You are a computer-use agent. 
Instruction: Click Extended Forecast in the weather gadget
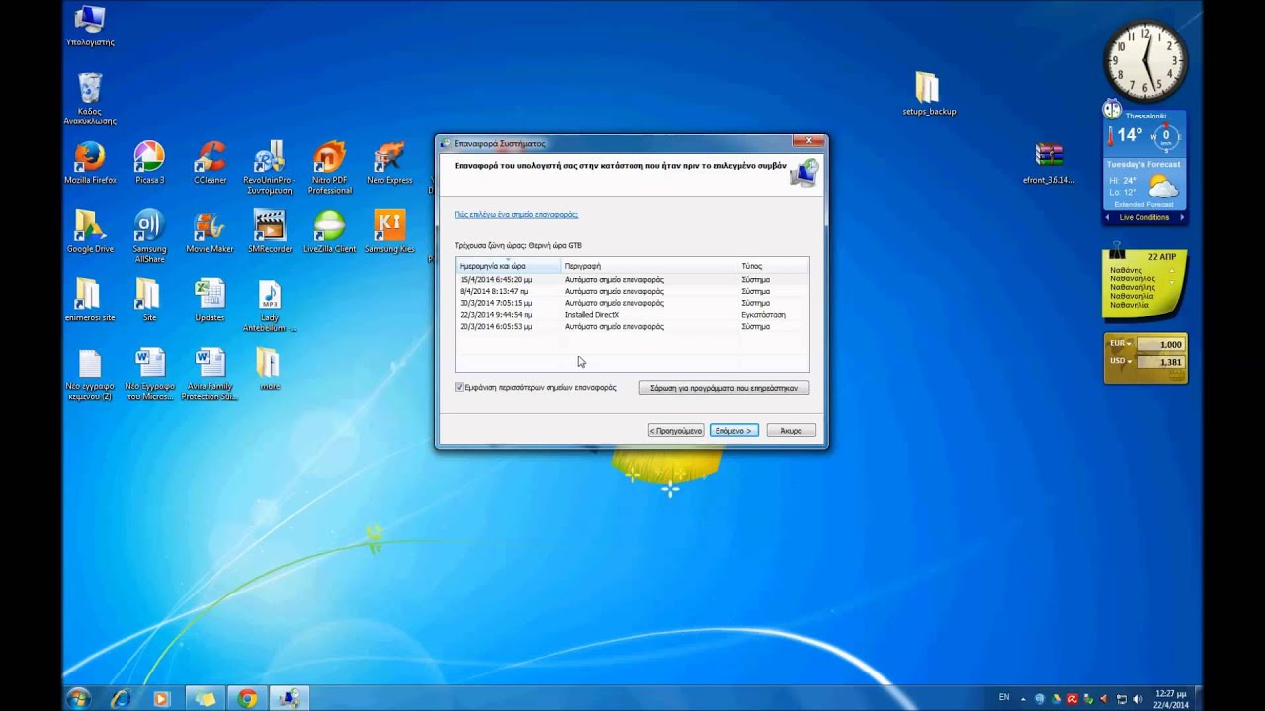click(1144, 204)
